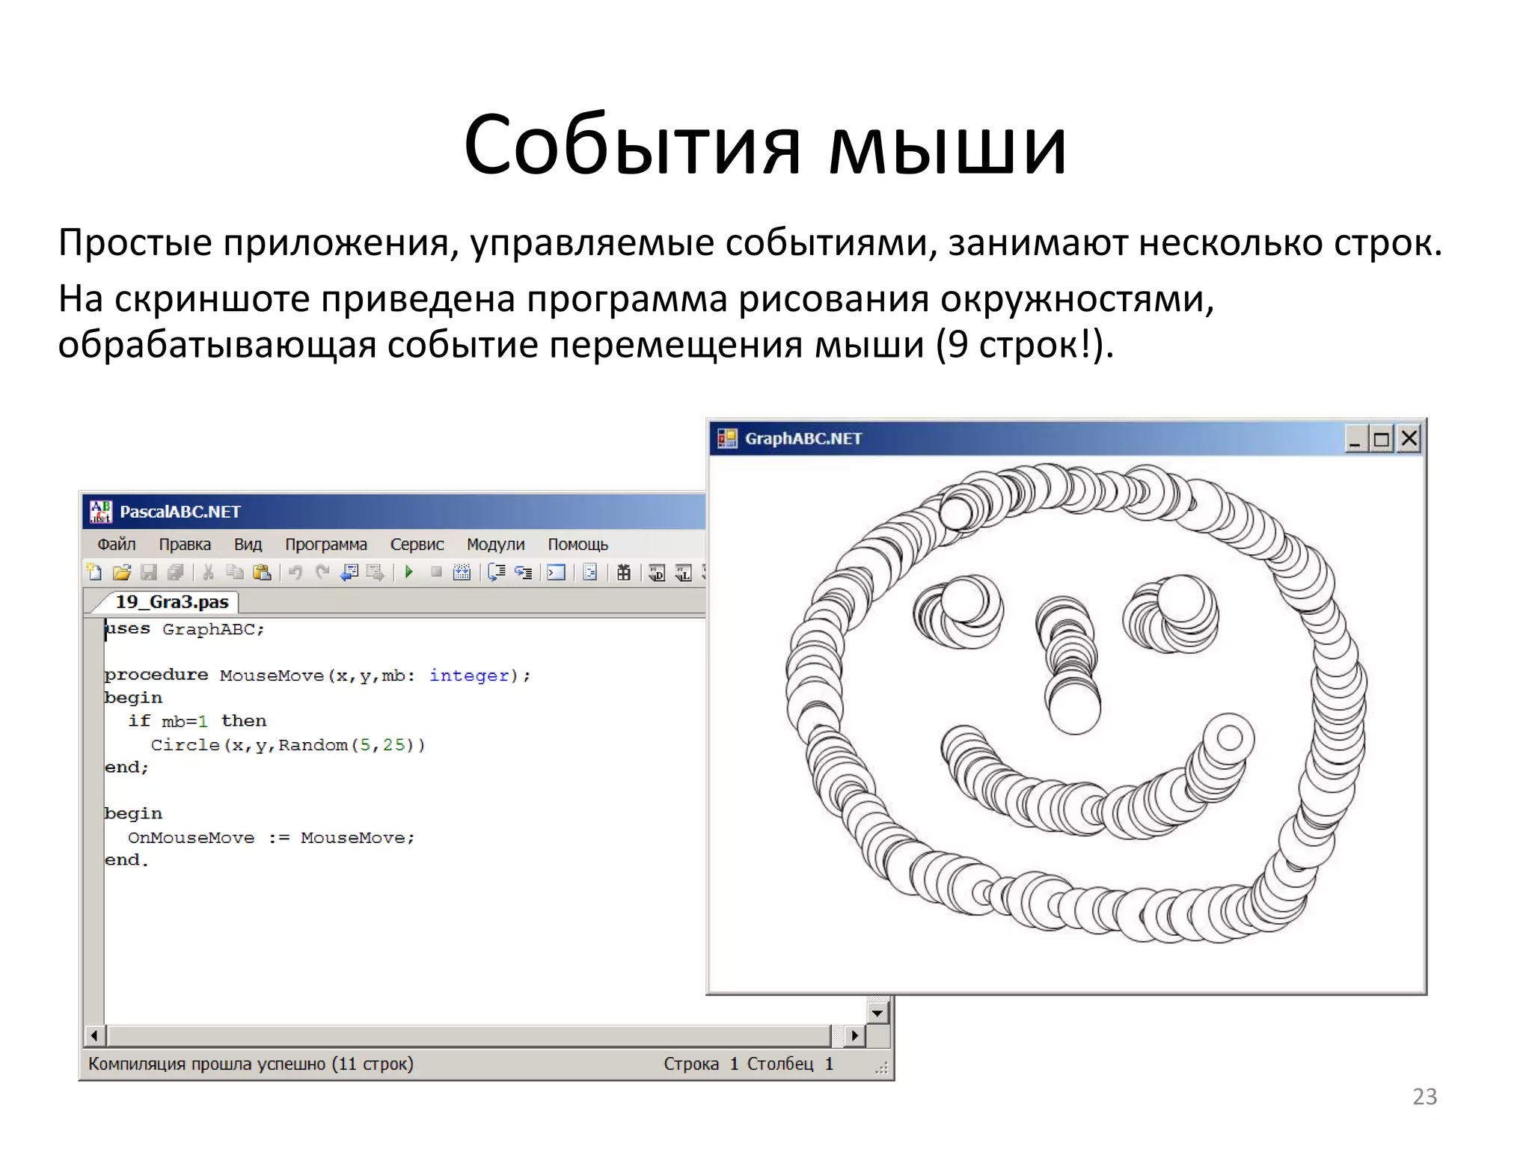Click the vertical scrollbar down arrow
Screen dimensions: 1532x1149
877,1012
